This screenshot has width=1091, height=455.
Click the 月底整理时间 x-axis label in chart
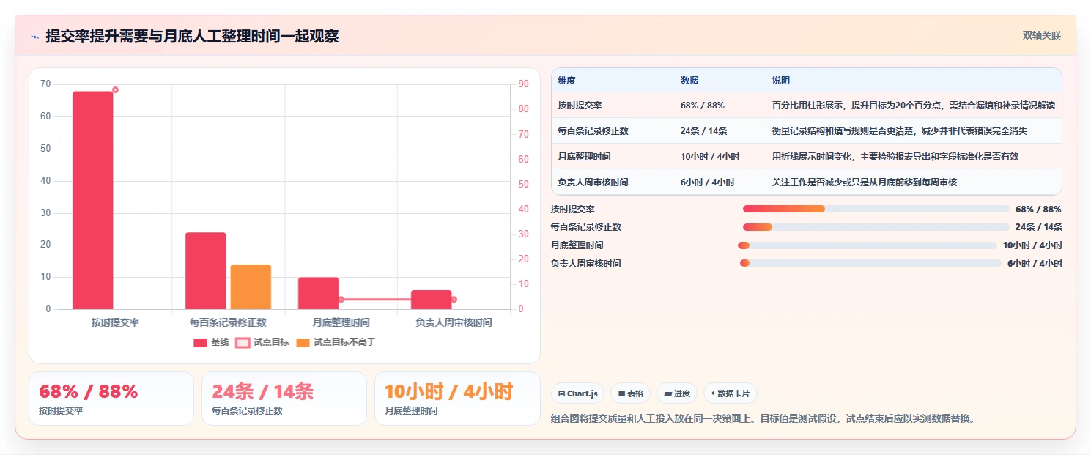[x=341, y=322]
